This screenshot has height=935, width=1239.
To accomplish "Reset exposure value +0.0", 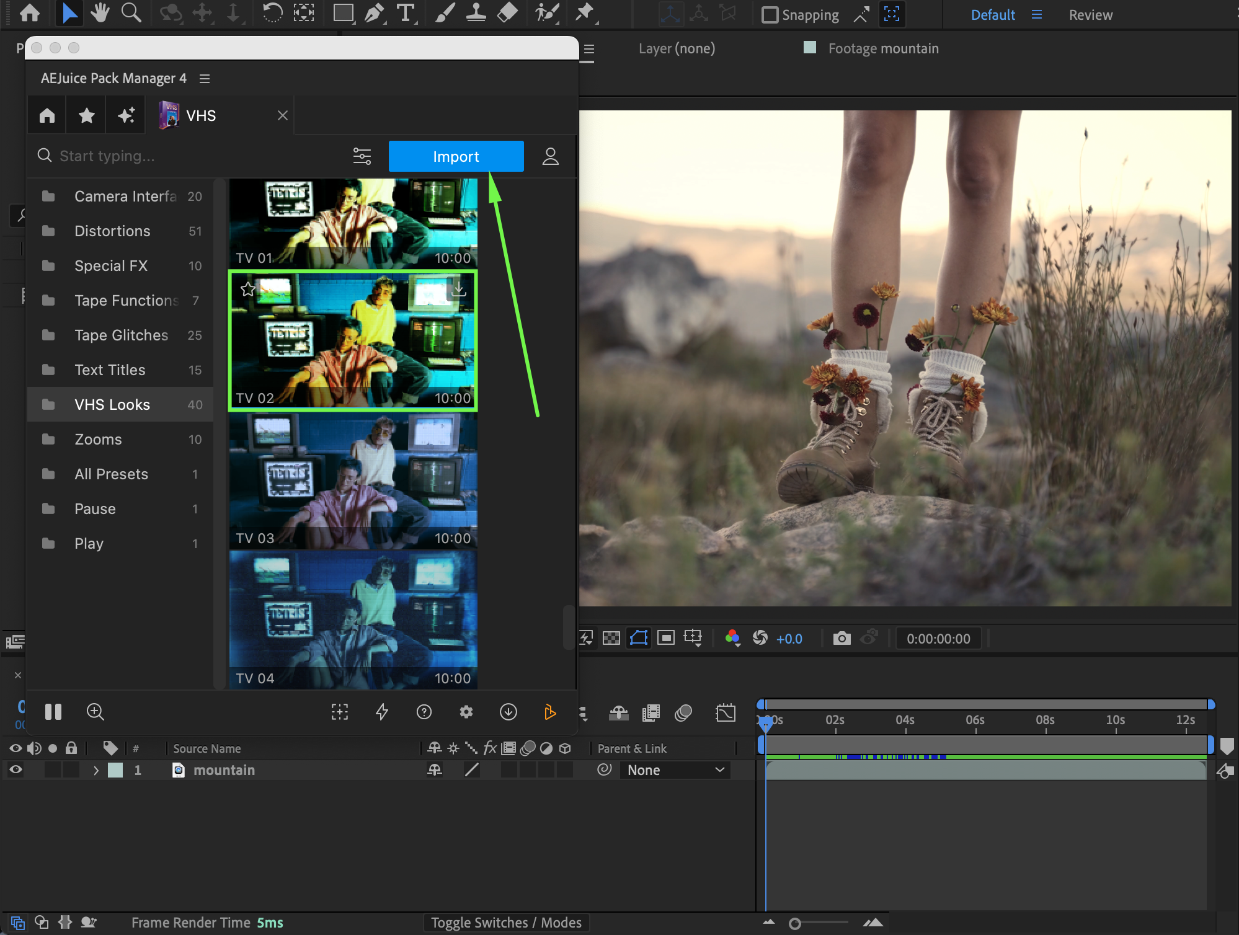I will click(789, 639).
